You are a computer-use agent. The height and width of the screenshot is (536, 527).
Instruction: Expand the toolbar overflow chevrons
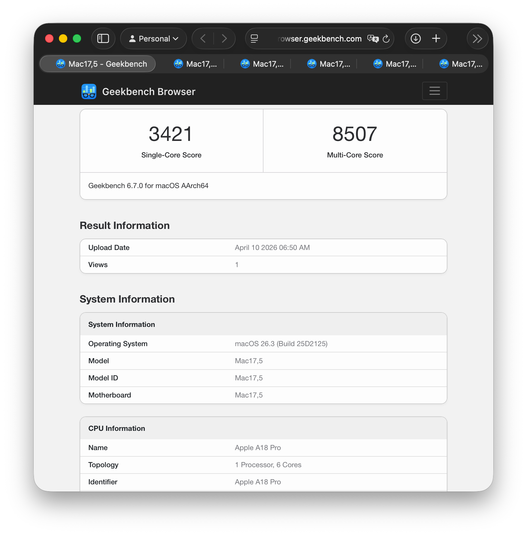(x=477, y=38)
